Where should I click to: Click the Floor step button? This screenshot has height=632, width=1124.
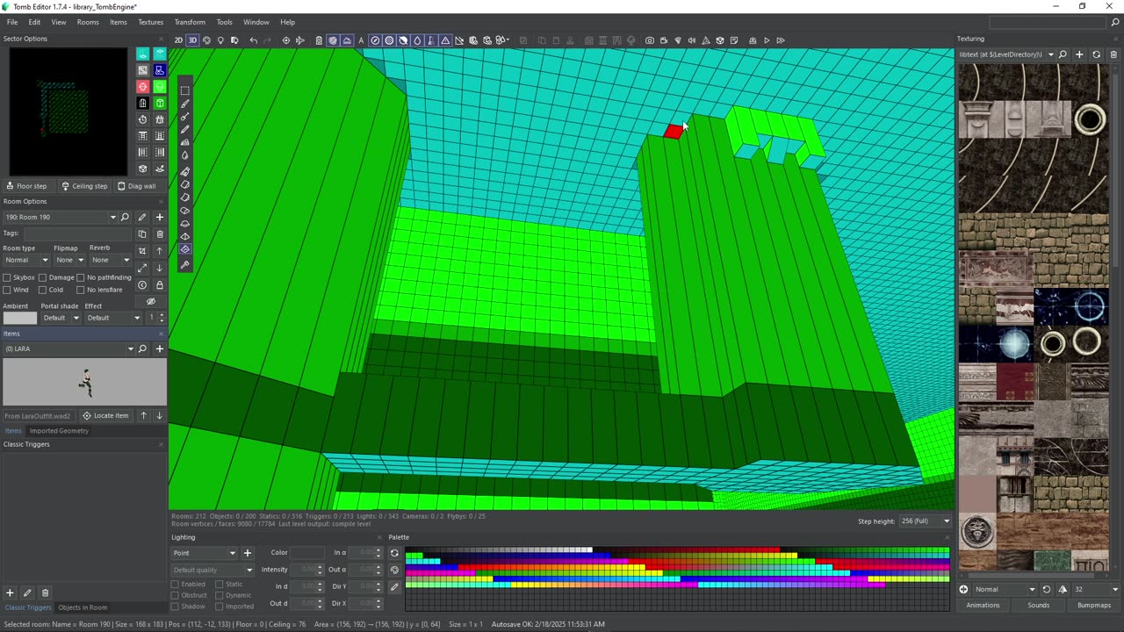(x=26, y=186)
